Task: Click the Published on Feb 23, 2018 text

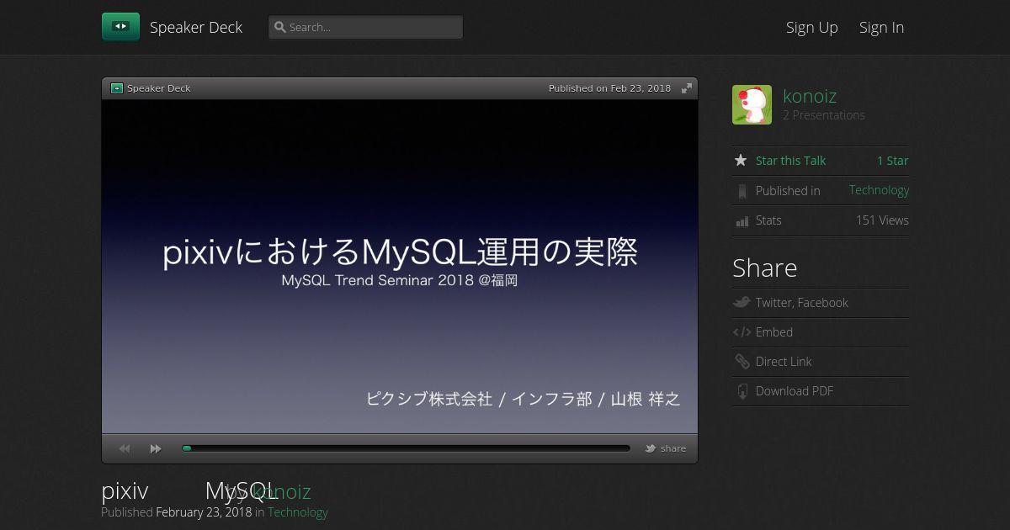Action: (609, 88)
